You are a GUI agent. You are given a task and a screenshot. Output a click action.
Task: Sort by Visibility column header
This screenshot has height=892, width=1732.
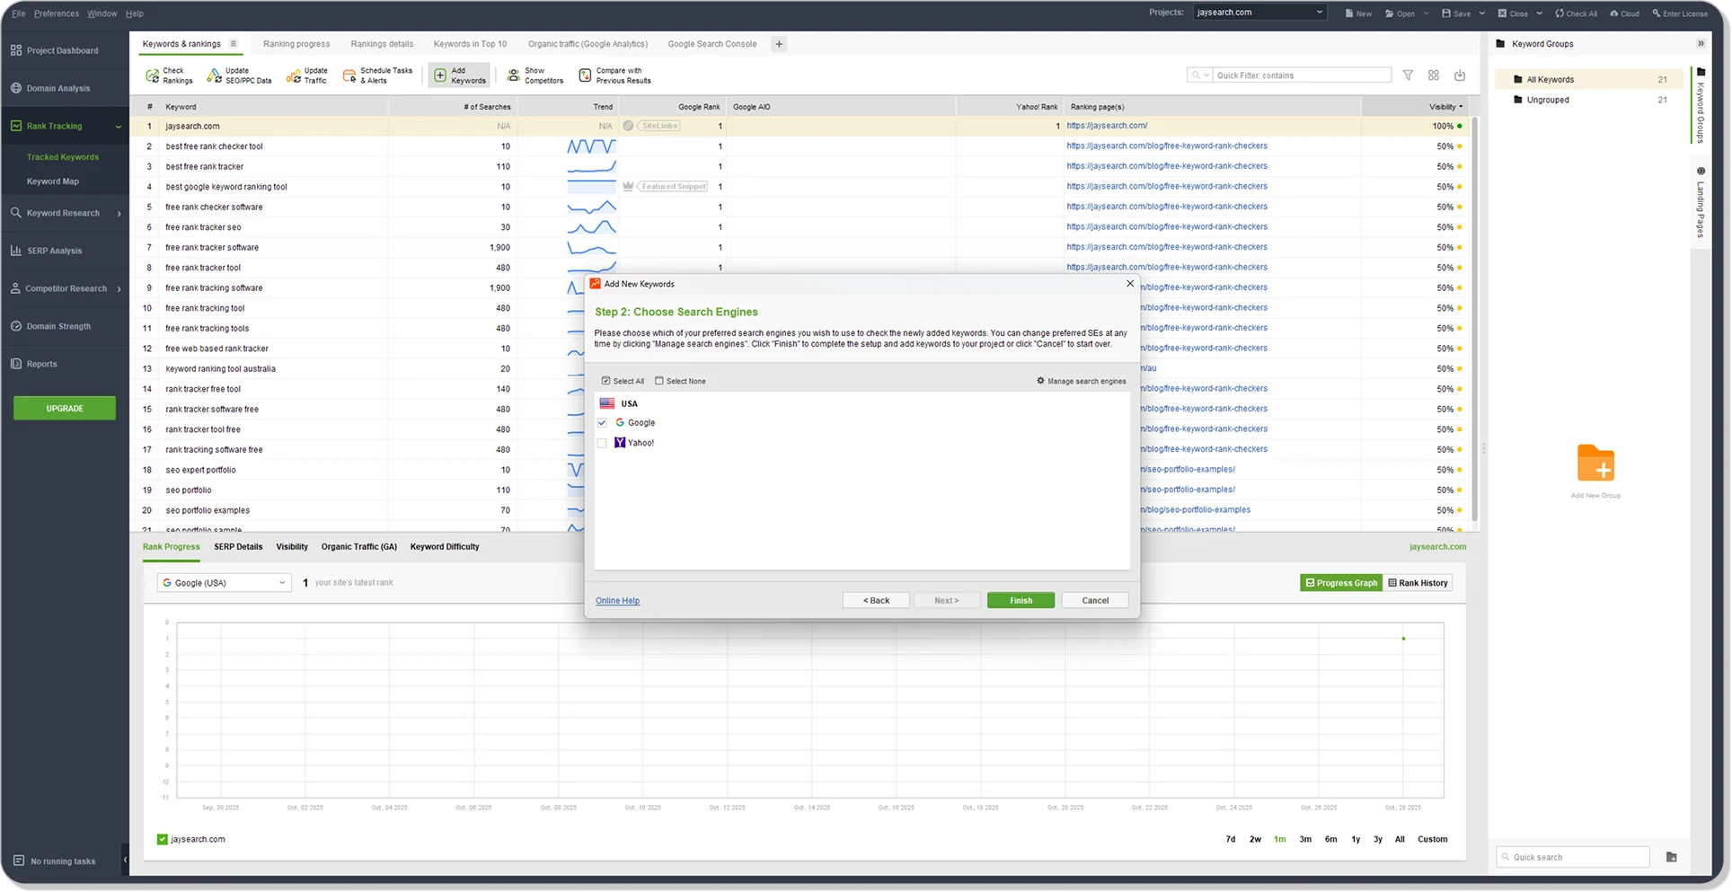tap(1444, 107)
